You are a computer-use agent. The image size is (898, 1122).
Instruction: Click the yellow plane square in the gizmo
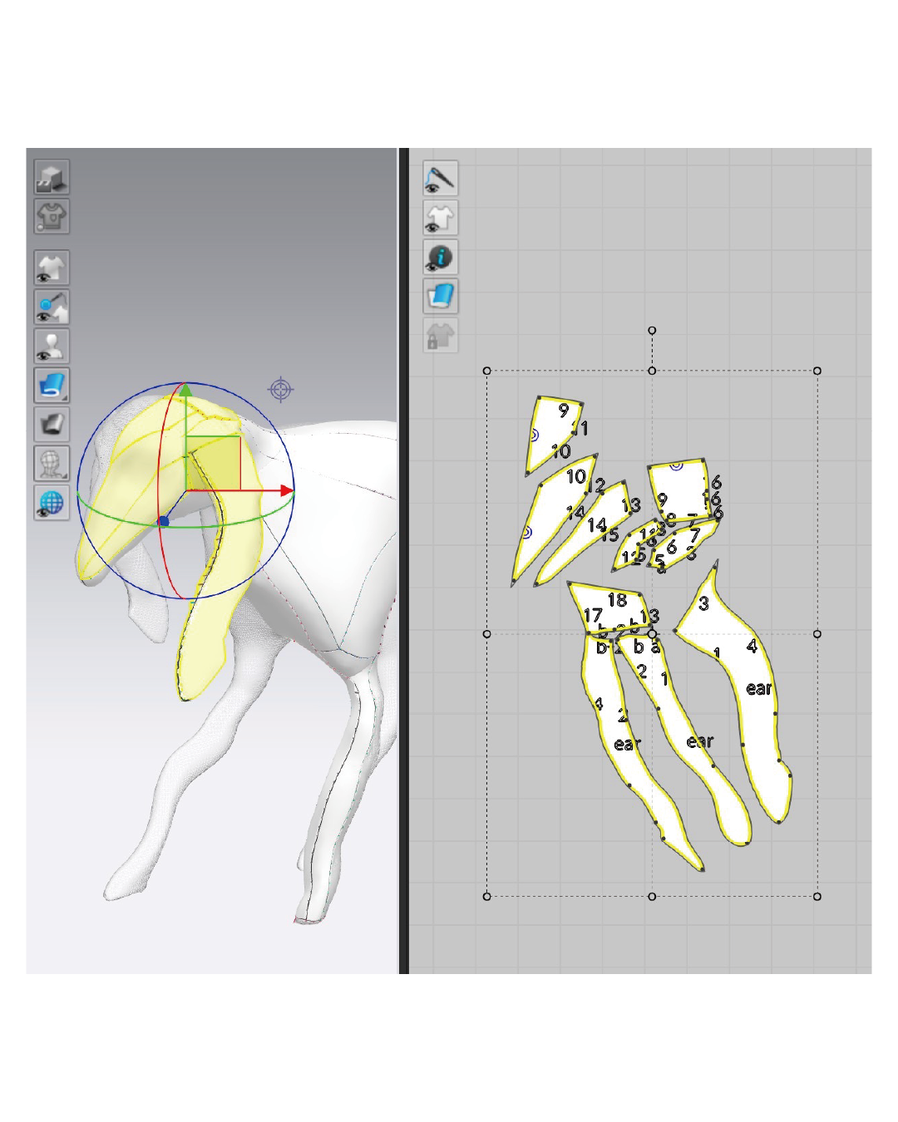tap(213, 463)
